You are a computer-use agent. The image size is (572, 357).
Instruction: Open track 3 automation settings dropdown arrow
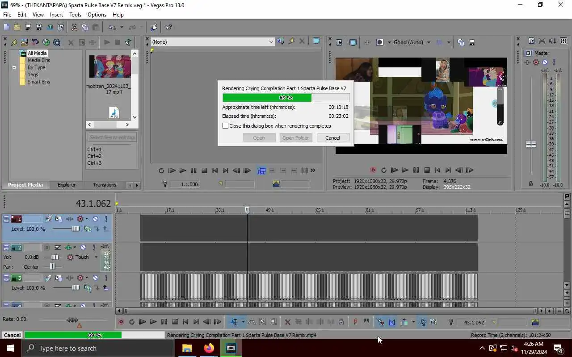pos(87,278)
